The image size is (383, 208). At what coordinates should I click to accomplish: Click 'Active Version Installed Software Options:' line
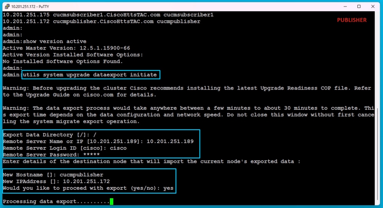click(x=73, y=55)
